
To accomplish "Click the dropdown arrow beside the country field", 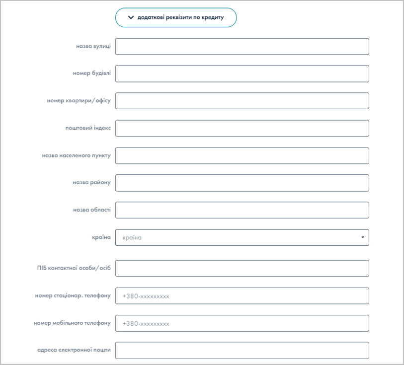I will click(x=362, y=237).
